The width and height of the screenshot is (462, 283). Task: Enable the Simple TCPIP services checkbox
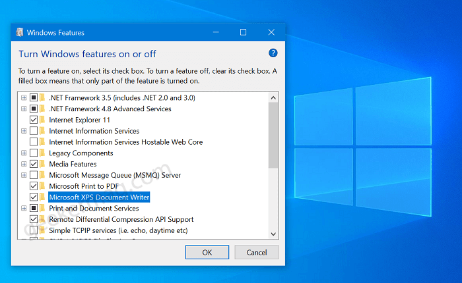point(34,230)
